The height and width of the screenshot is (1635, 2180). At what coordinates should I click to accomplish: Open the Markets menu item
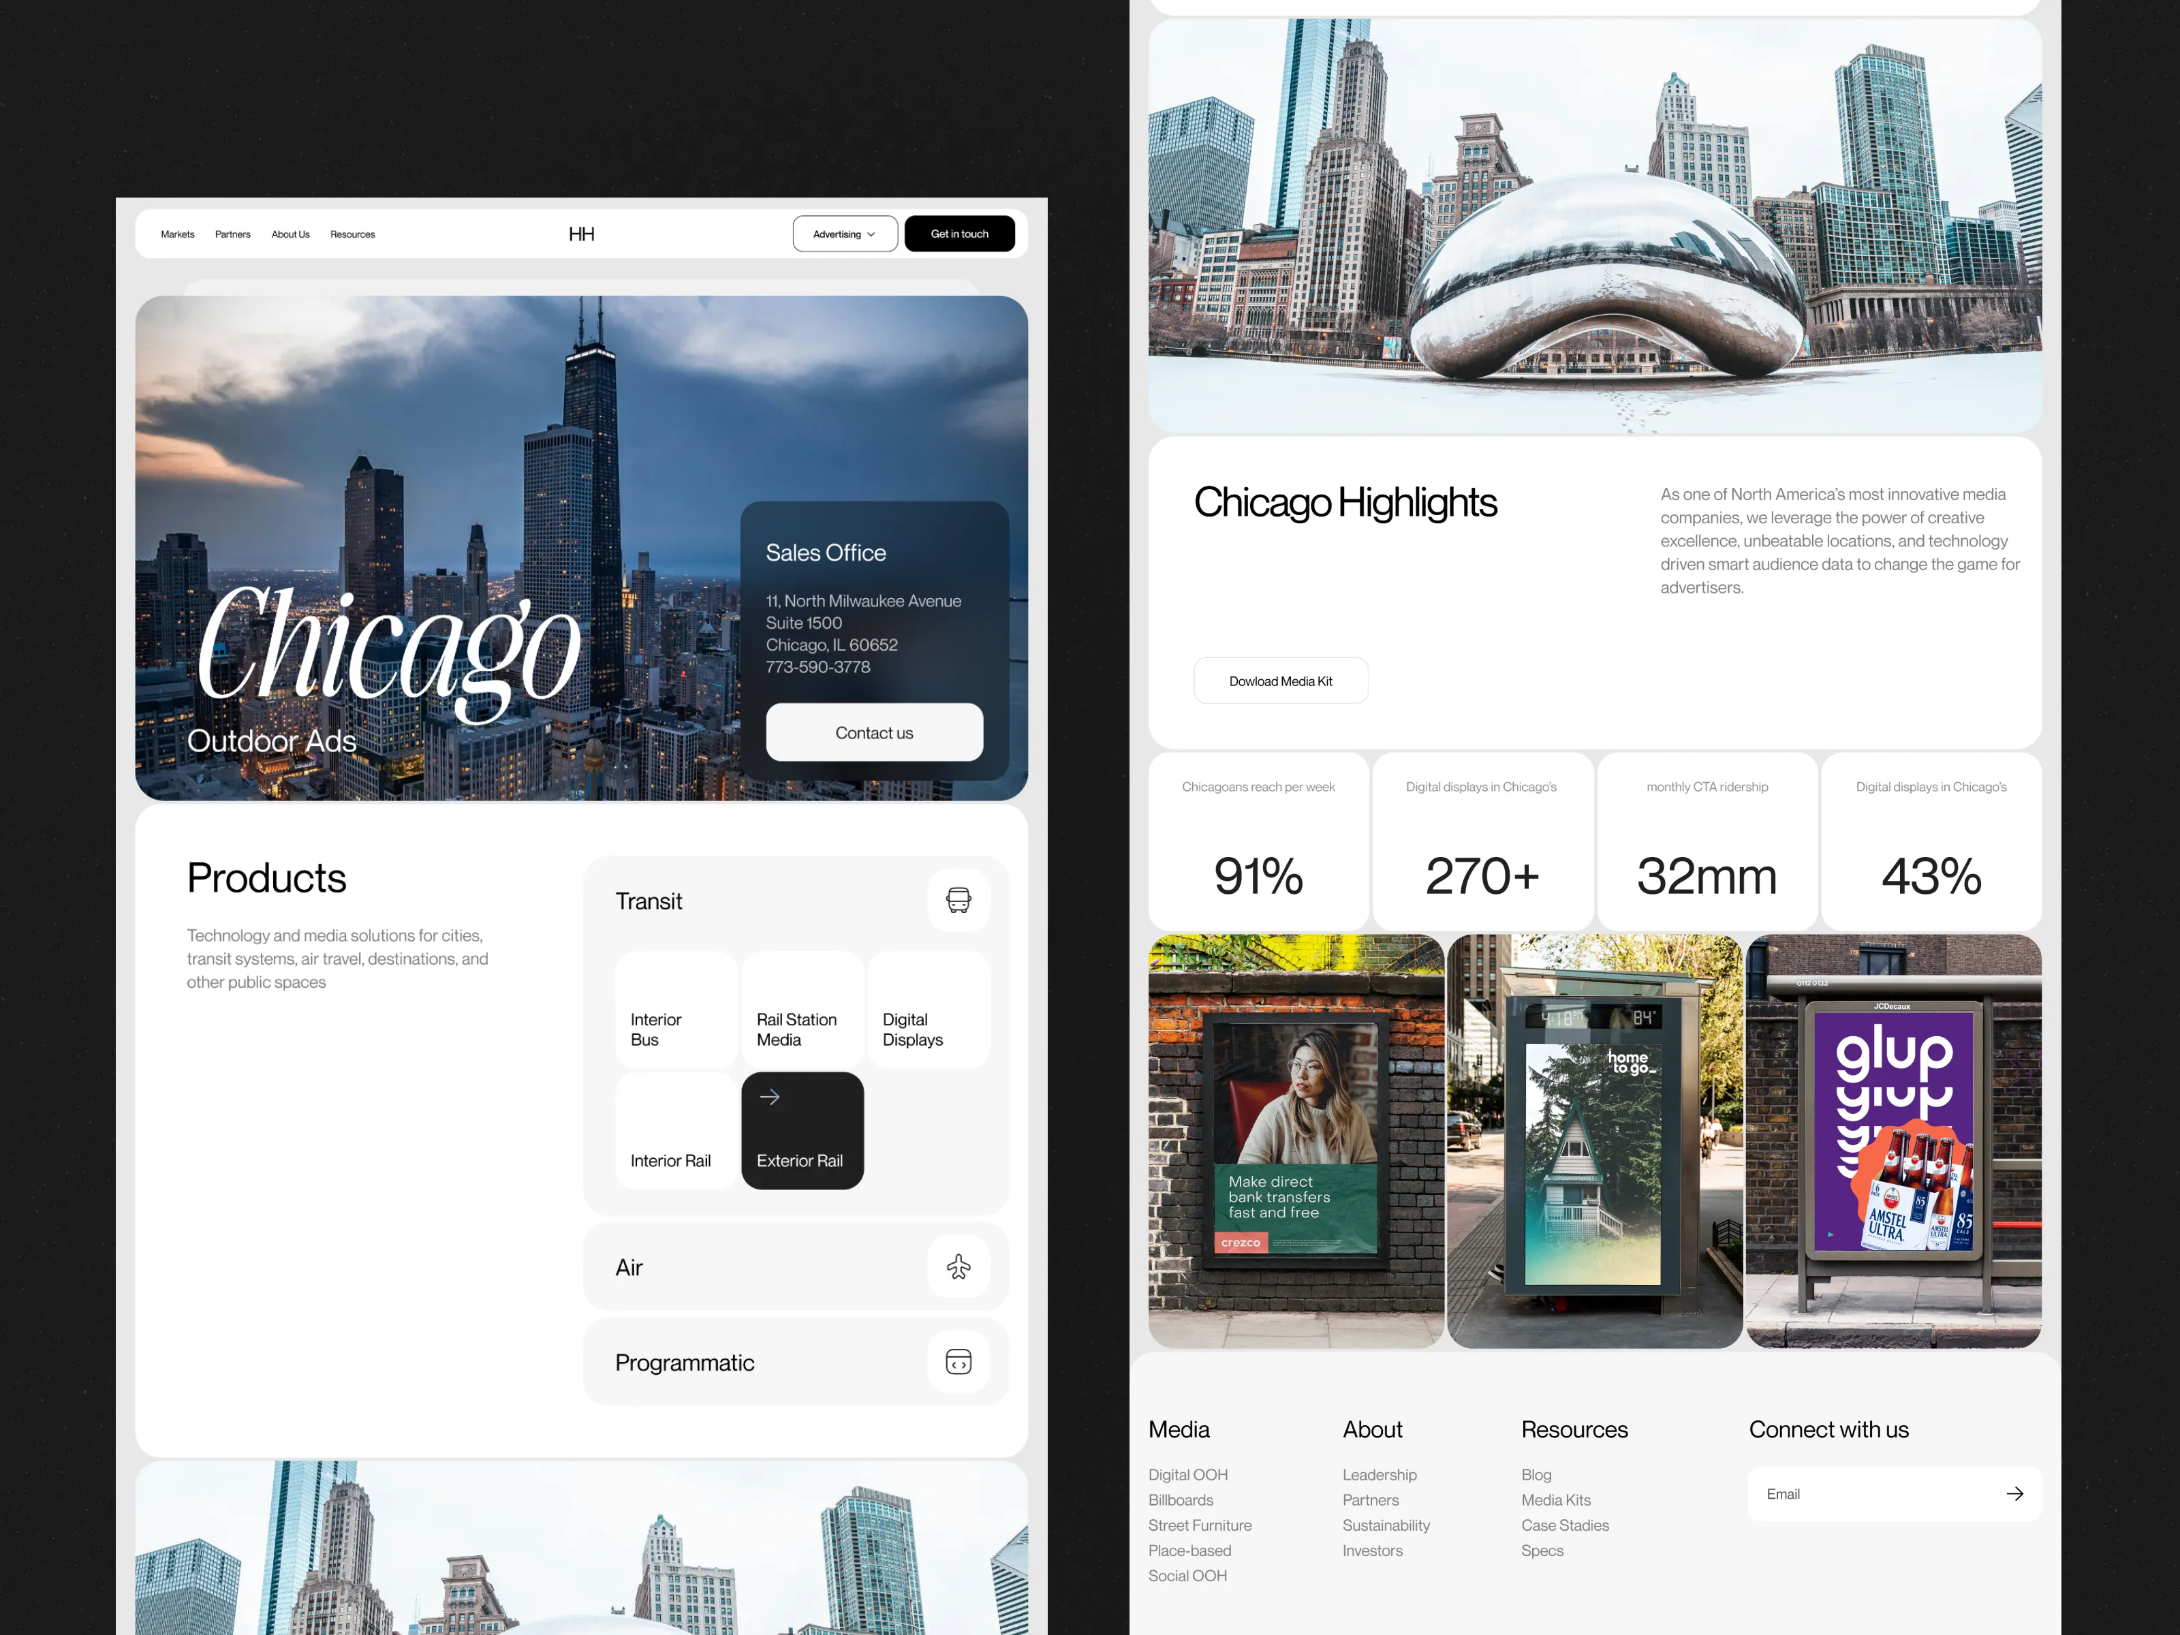[177, 234]
